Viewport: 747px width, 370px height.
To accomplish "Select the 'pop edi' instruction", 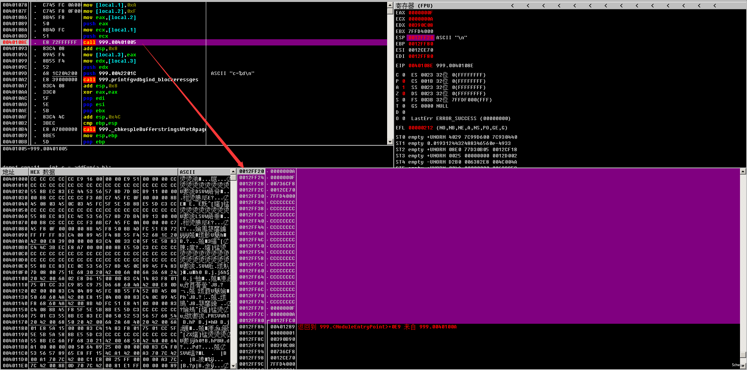I will (94, 98).
